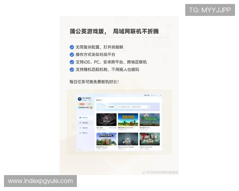Viewport: 239px width, 191px height.
Task: Open the Don't Starve Together thumbnail
Action: coord(128,139)
